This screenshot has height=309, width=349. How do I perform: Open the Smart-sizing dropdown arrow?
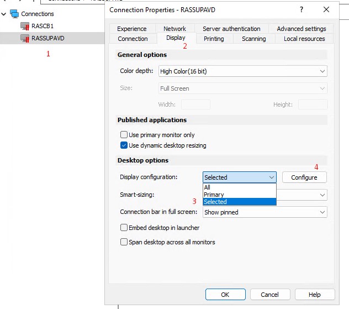pyautogui.click(x=322, y=195)
